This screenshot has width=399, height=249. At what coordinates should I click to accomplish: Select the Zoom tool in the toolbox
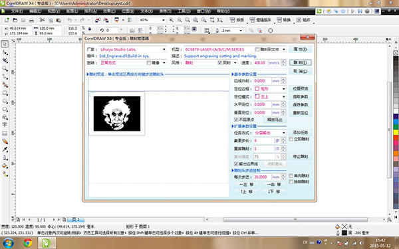coord(5,68)
